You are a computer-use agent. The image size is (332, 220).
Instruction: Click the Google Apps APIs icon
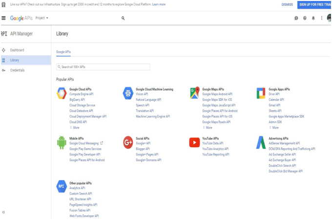tap(261, 93)
